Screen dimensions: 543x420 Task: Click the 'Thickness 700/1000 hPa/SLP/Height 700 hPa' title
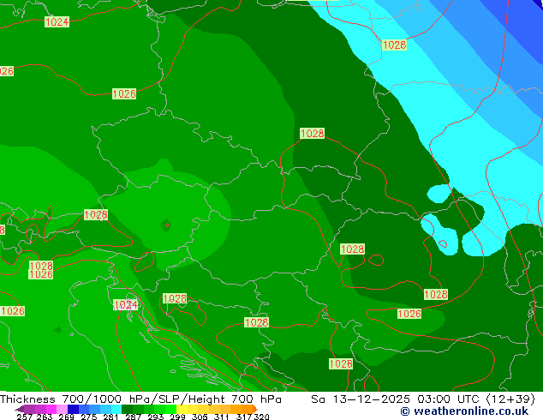pos(140,399)
